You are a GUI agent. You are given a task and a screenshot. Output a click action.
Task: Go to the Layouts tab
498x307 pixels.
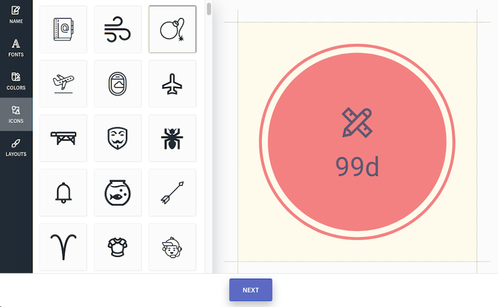pyautogui.click(x=16, y=148)
